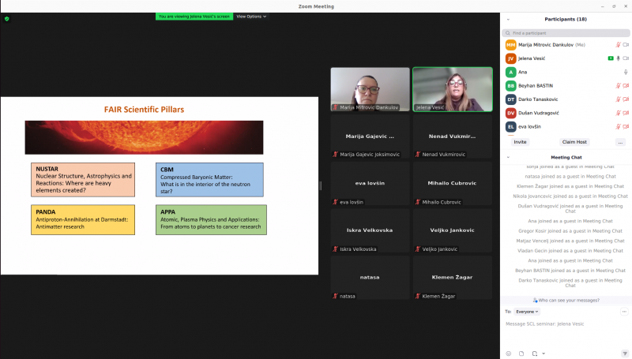
Task: Select the EL avatar of eva lovšin
Action: tap(510, 127)
